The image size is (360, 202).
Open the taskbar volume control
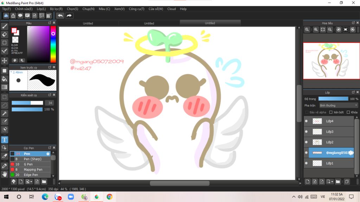300,197
